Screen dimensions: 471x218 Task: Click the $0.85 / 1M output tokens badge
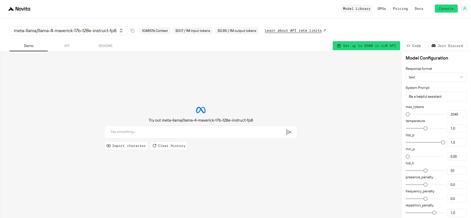click(x=237, y=31)
